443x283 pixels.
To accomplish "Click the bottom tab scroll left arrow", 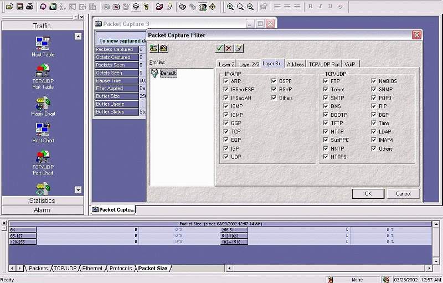I will click(x=12, y=268).
